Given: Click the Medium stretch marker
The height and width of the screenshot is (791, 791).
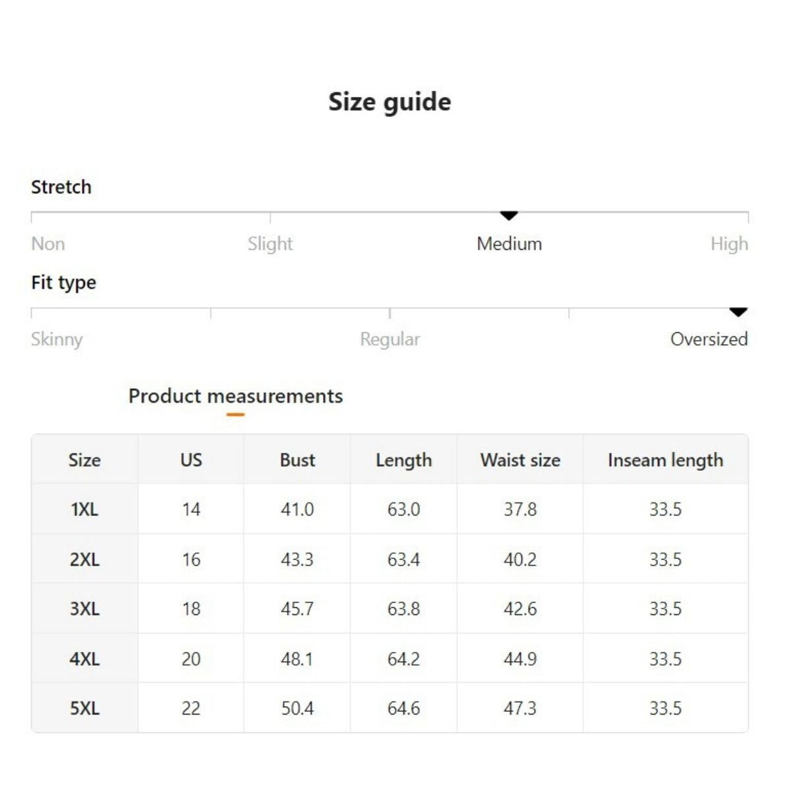Looking at the screenshot, I should pos(509,216).
